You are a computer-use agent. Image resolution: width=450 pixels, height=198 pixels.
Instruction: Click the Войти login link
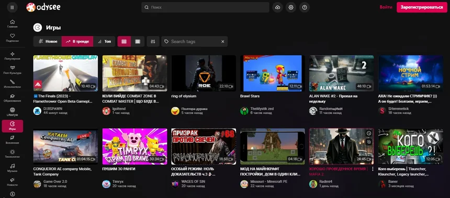click(x=386, y=7)
